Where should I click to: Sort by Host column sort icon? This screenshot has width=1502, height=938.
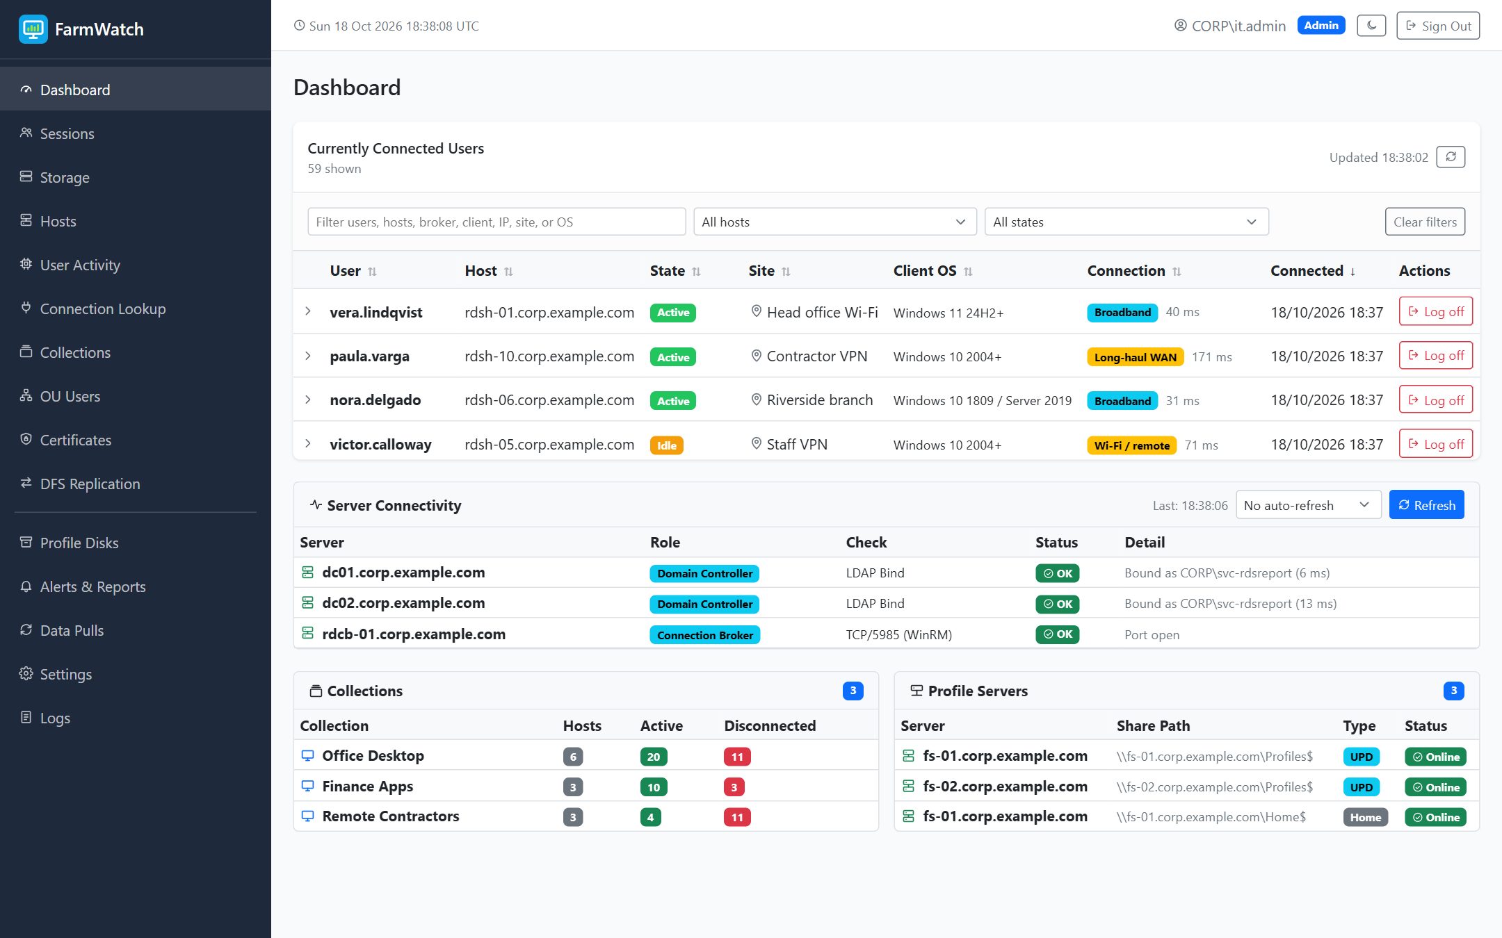point(508,272)
